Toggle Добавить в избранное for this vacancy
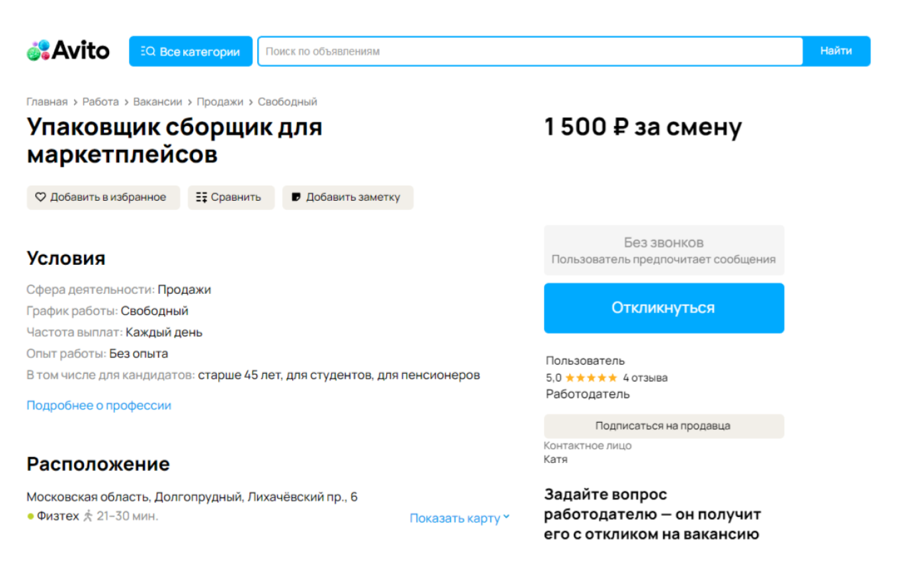Screen dimensions: 899x580 tap(103, 197)
